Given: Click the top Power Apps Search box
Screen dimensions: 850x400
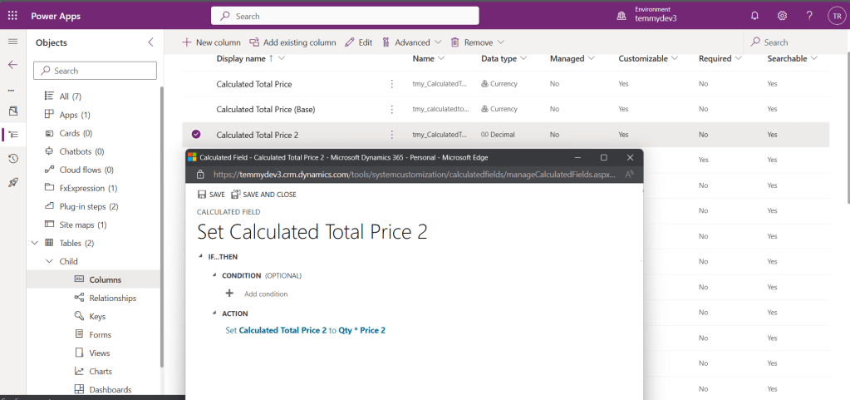Looking at the screenshot, I should click(345, 16).
